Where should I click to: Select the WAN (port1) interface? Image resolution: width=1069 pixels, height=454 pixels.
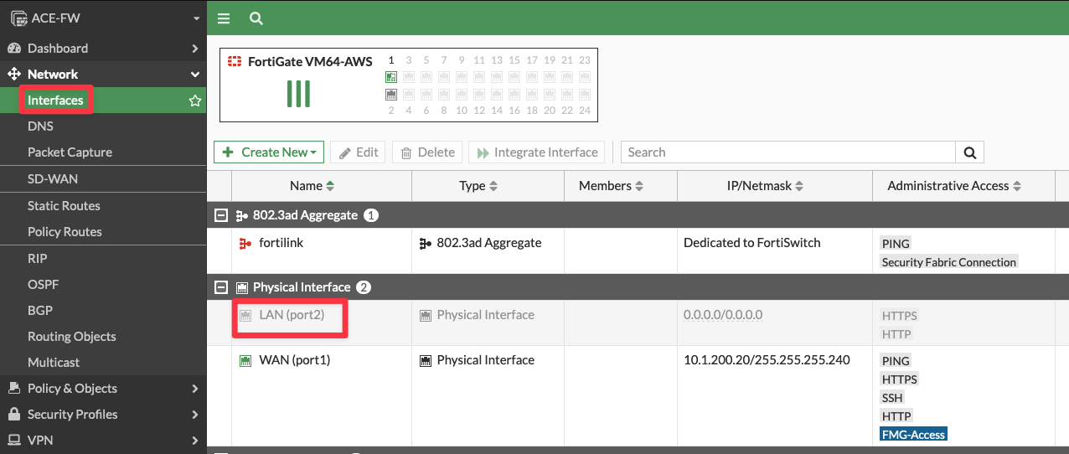(x=295, y=360)
